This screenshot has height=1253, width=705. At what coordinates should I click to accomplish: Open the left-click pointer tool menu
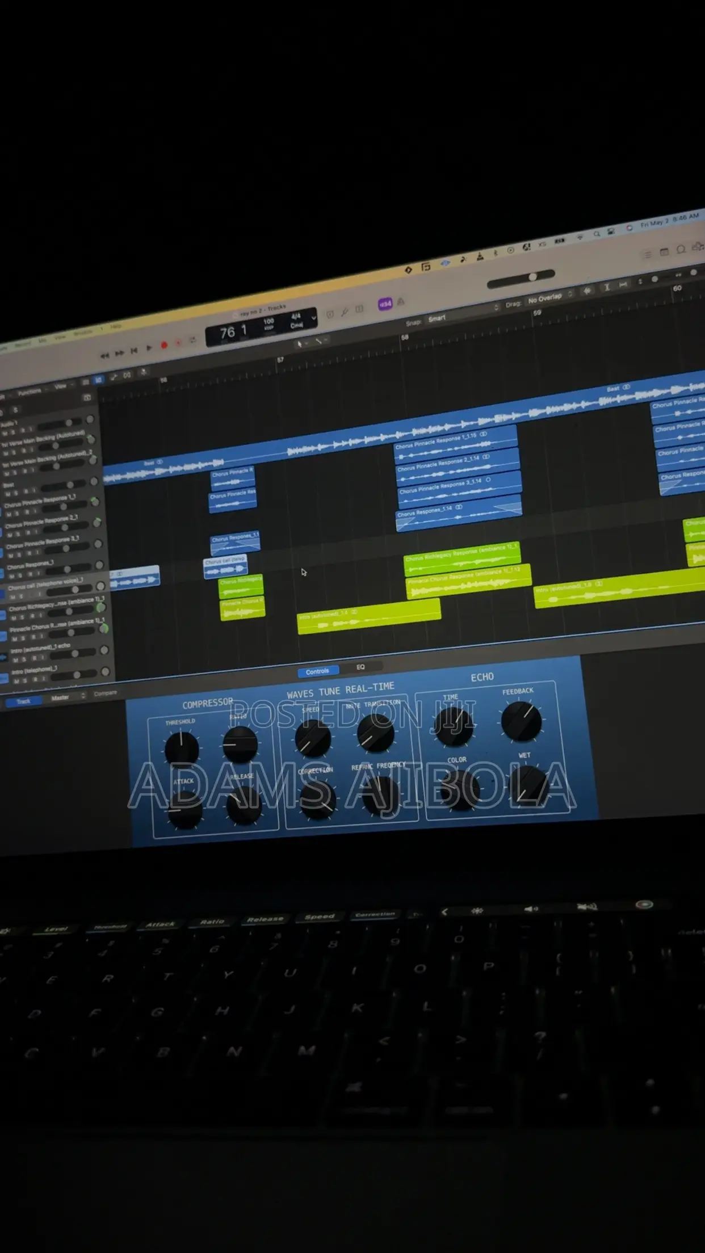click(301, 344)
